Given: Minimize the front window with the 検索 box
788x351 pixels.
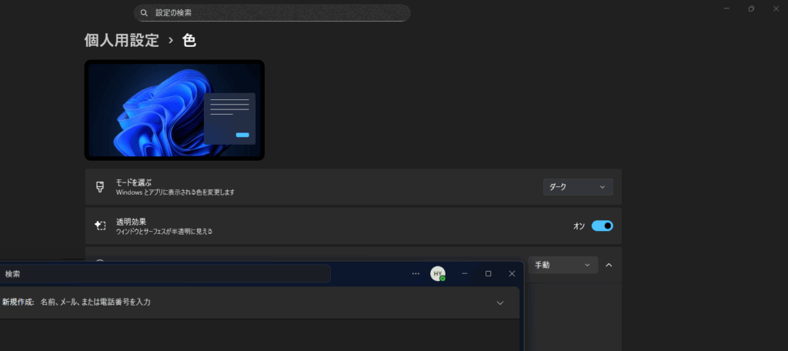Looking at the screenshot, I should (x=465, y=273).
